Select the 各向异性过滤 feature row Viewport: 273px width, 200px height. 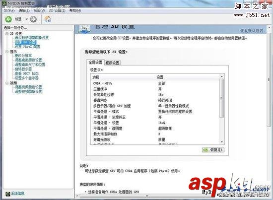(x=155, y=95)
